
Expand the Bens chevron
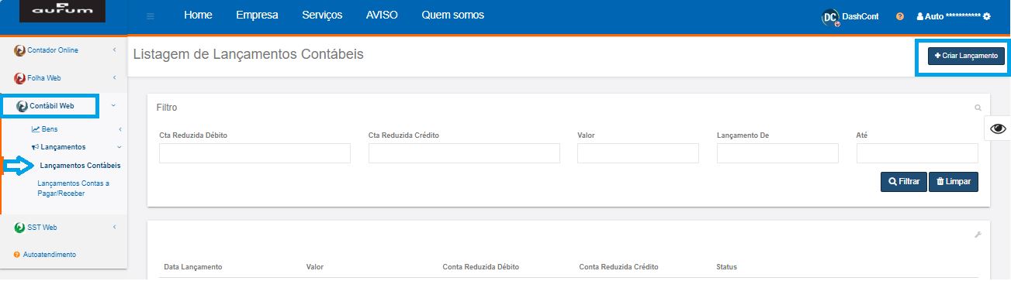119,129
